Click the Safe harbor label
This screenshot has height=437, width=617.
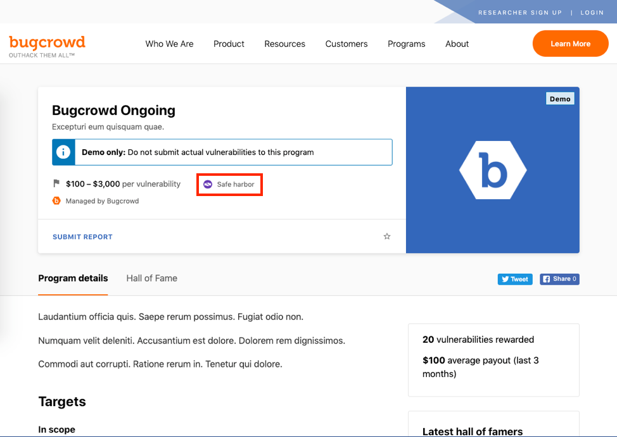[x=236, y=184]
